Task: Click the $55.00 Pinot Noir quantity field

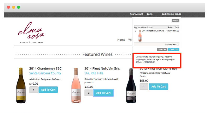Action: click(x=144, y=87)
